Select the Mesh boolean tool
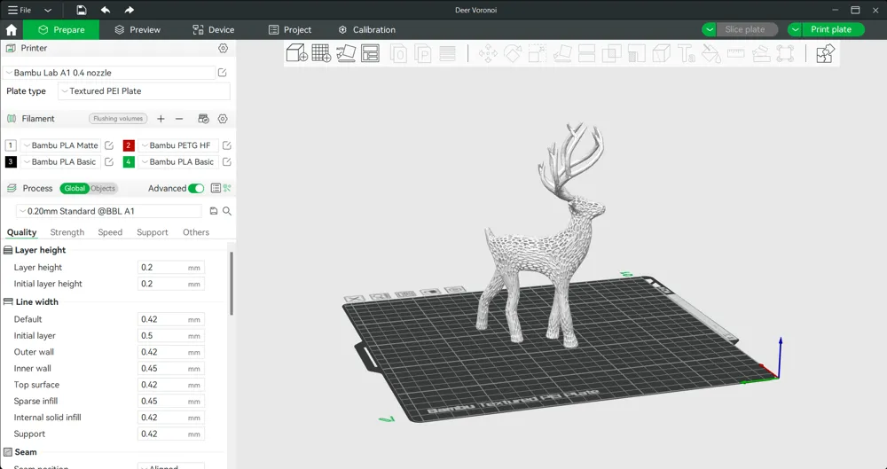This screenshot has height=469, width=887. tap(611, 54)
